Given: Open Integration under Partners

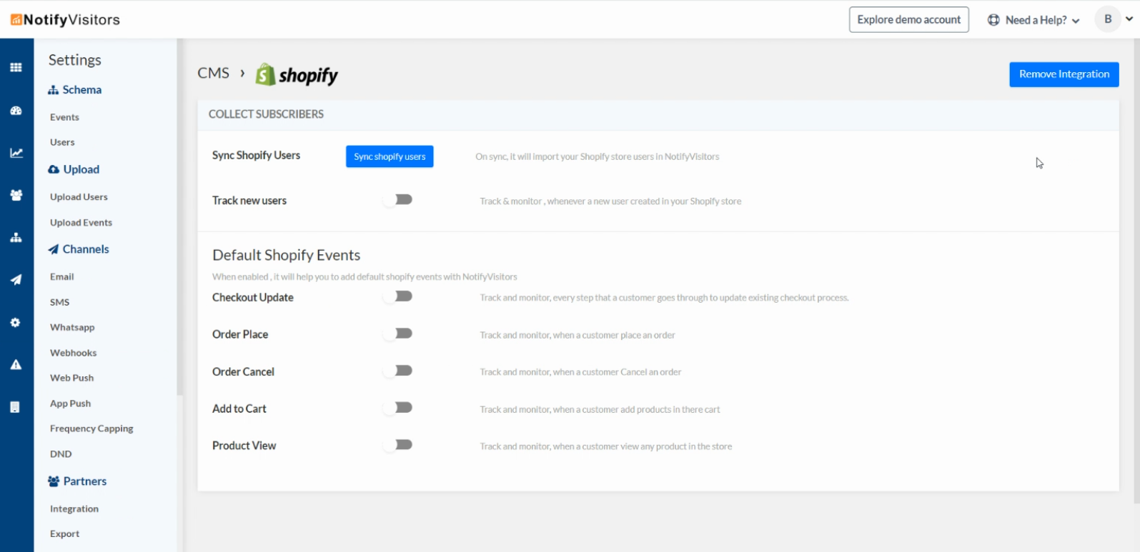Looking at the screenshot, I should 74,509.
